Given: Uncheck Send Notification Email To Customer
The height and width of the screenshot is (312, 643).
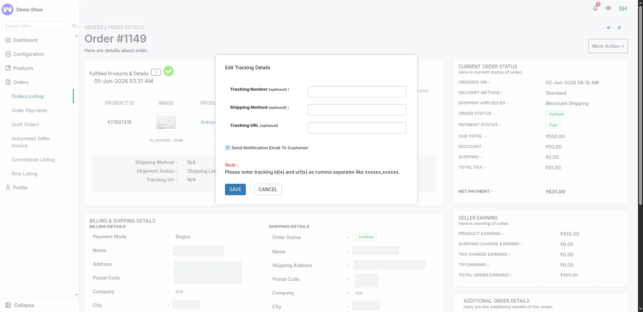Looking at the screenshot, I should point(228,148).
